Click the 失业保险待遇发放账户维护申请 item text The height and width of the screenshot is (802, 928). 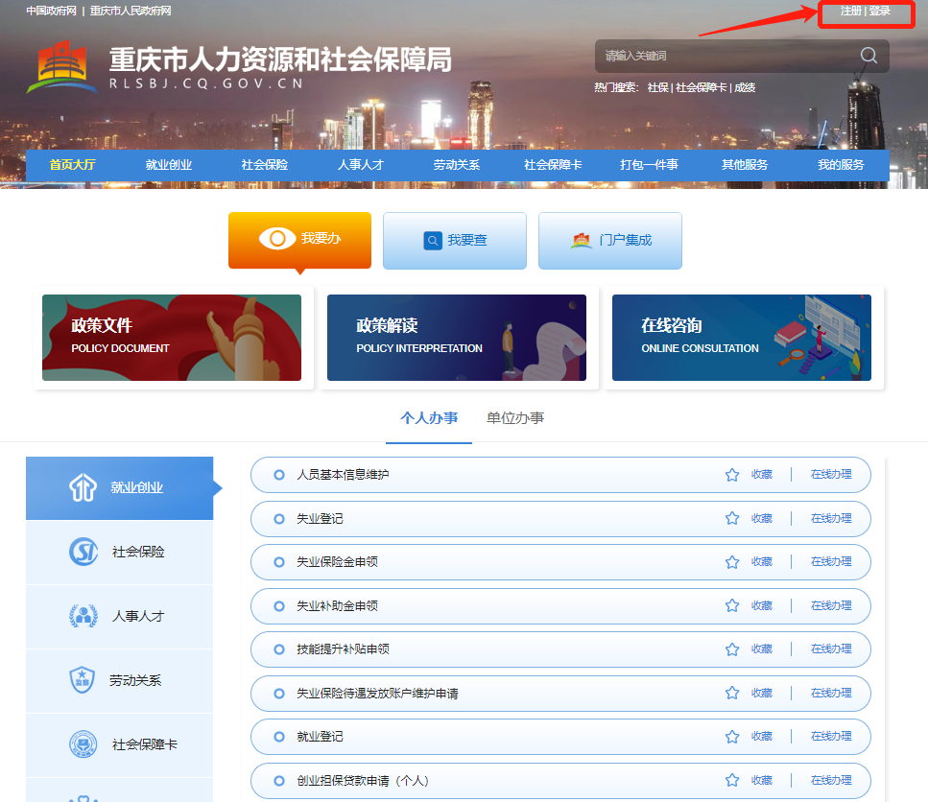click(377, 694)
